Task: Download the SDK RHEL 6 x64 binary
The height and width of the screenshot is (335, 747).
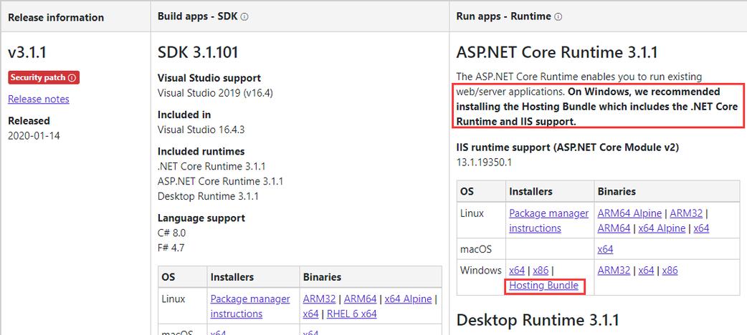Action: 351,314
